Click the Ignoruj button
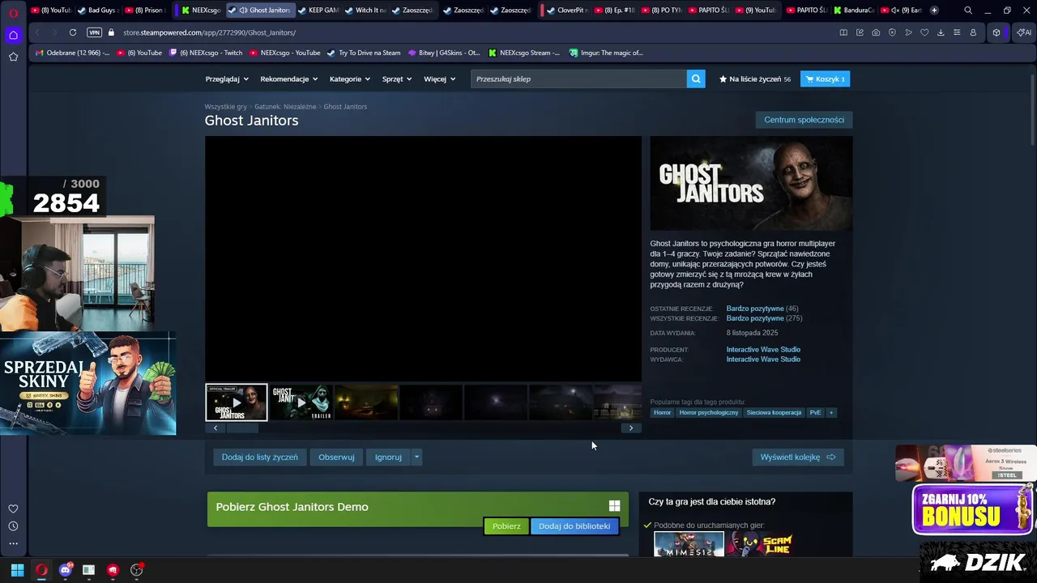The height and width of the screenshot is (583, 1037). coord(388,457)
